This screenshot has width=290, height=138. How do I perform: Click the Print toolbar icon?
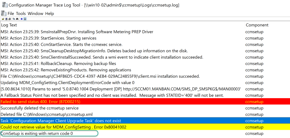point(9,19)
